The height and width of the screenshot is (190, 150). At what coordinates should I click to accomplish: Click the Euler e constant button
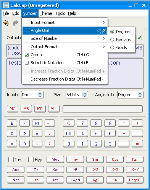pyautogui.click(x=37, y=133)
